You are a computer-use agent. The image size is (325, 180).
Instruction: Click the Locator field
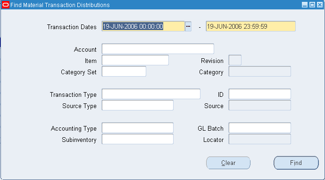[x=260, y=139]
